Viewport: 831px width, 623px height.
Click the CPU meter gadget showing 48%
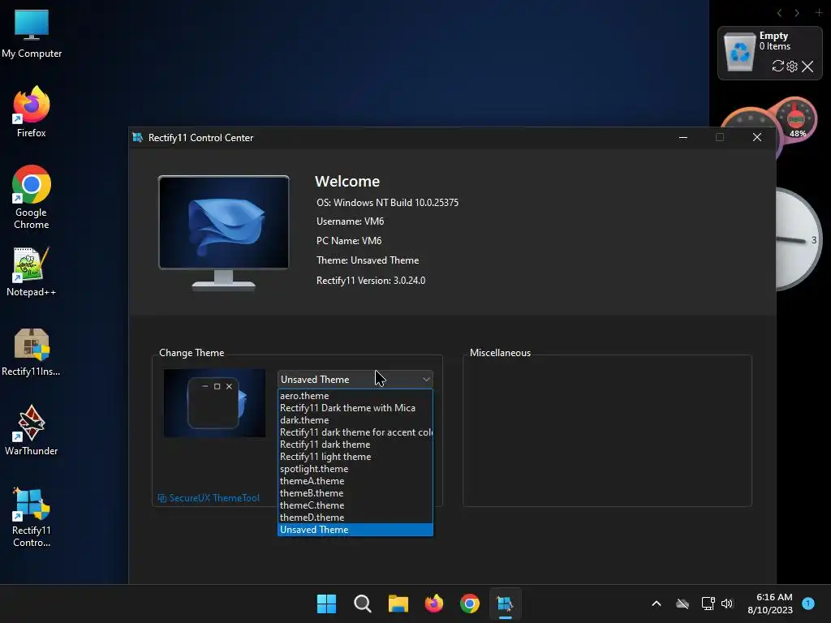coord(795,118)
